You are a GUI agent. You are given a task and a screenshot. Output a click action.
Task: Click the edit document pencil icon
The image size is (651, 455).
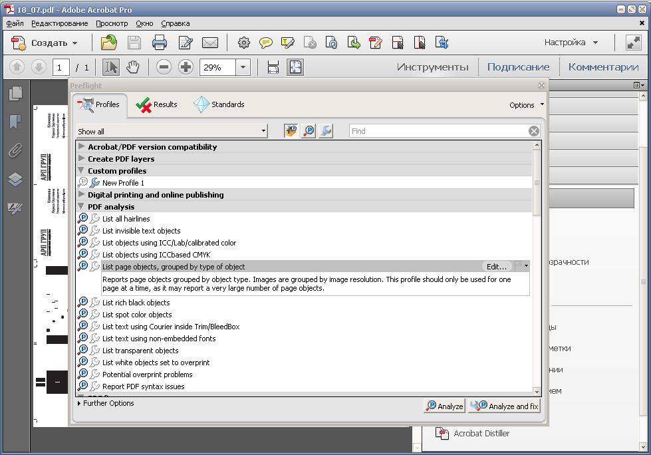pos(185,43)
